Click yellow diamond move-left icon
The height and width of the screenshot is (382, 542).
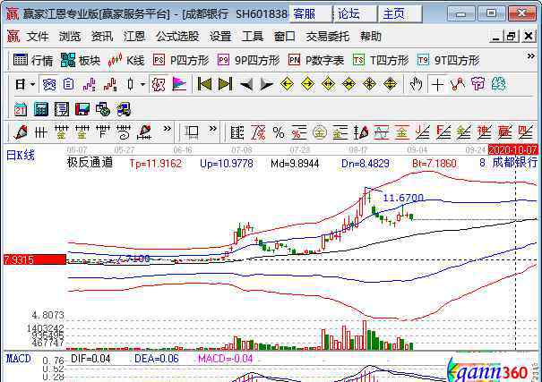click(x=287, y=84)
